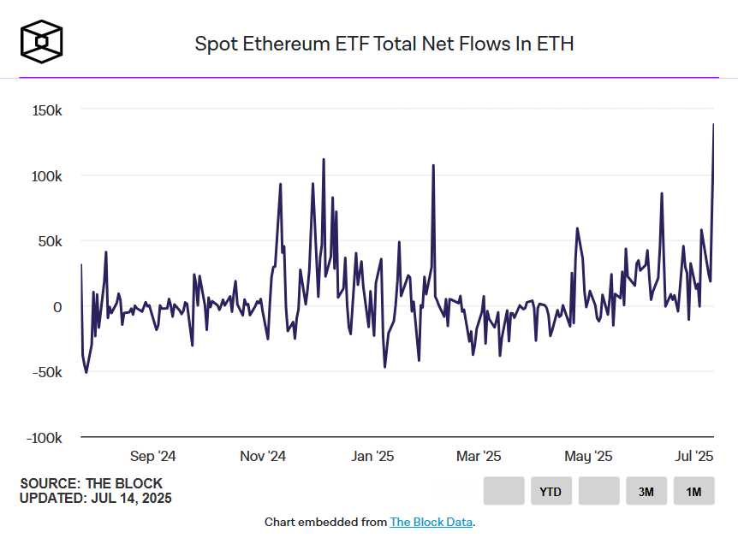Select the 1M time range button
The height and width of the screenshot is (538, 738).
click(x=693, y=491)
